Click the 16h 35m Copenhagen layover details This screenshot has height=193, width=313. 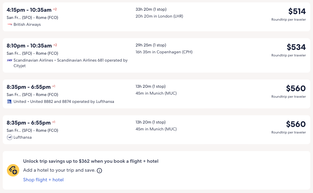point(164,52)
